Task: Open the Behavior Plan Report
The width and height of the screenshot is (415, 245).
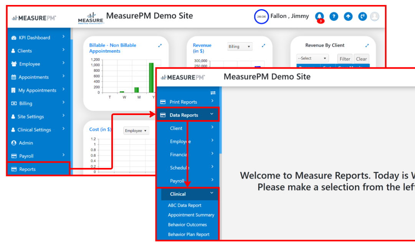Action: 189,234
